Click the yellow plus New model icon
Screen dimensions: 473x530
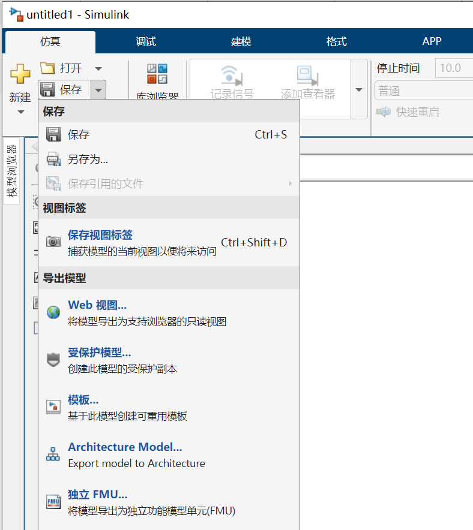click(20, 74)
